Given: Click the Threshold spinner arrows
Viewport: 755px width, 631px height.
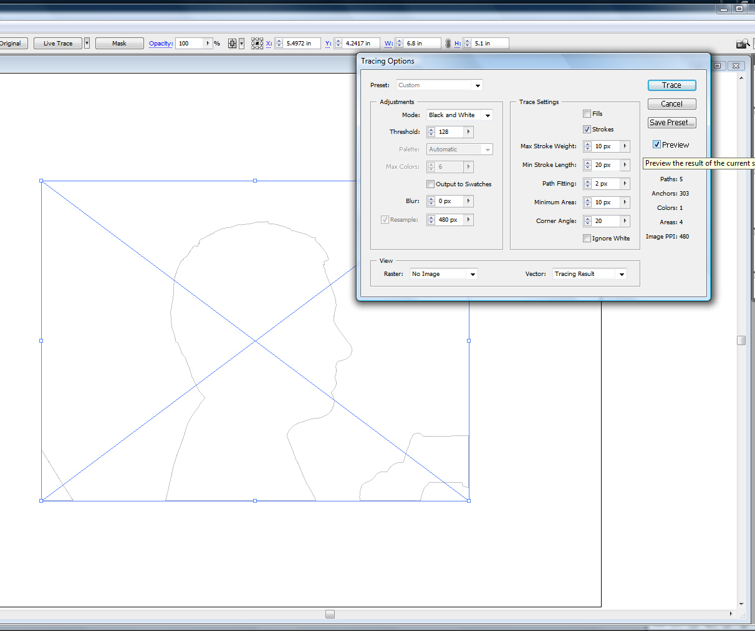Looking at the screenshot, I should (x=431, y=132).
